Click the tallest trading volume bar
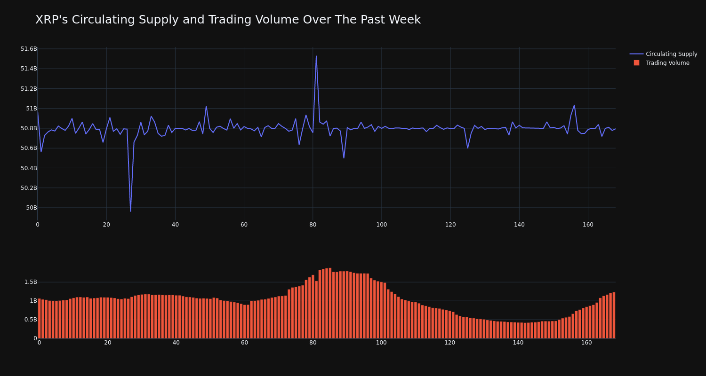Image resolution: width=706 pixels, height=376 pixels. click(330, 303)
